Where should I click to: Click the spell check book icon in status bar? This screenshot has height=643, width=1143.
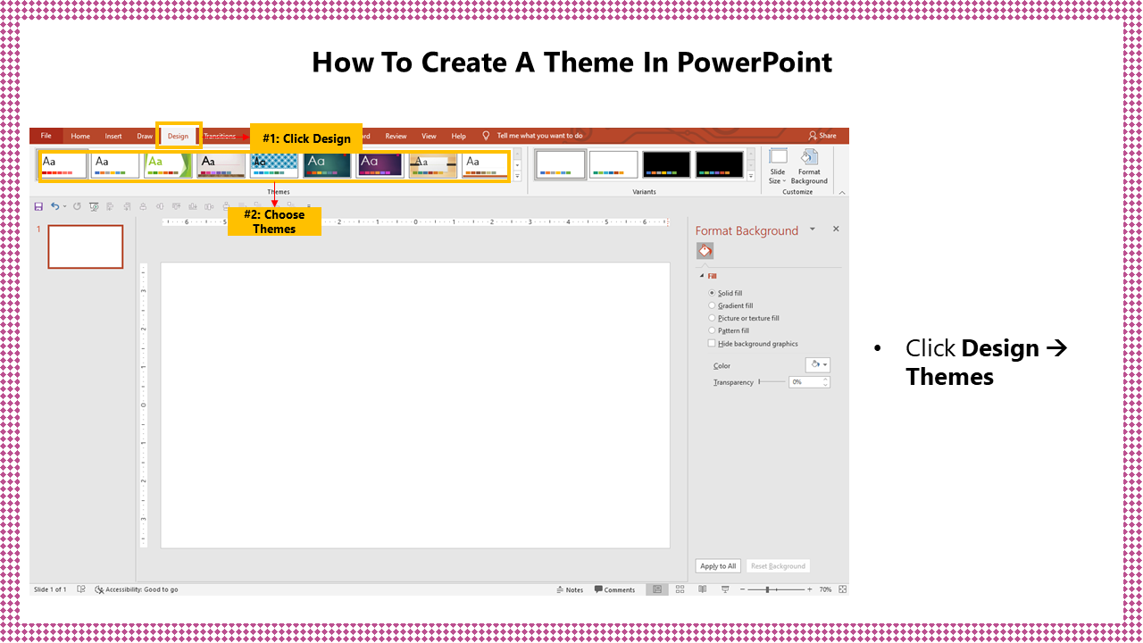(x=81, y=589)
